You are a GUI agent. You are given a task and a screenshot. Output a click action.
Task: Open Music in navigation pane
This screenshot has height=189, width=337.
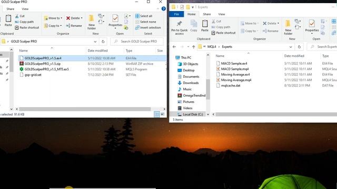pos(185,89)
